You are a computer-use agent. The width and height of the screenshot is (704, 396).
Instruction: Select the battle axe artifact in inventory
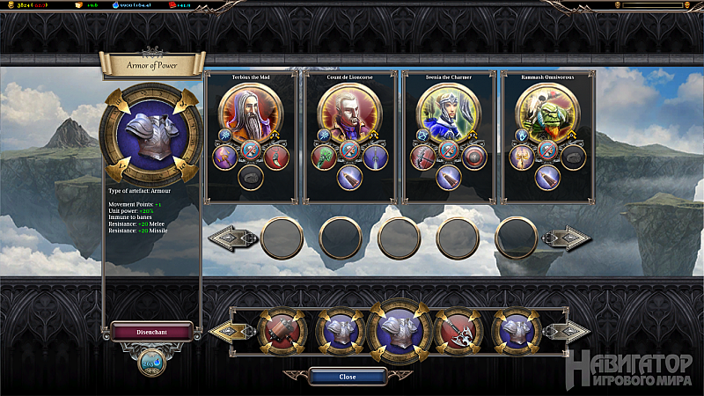click(458, 333)
